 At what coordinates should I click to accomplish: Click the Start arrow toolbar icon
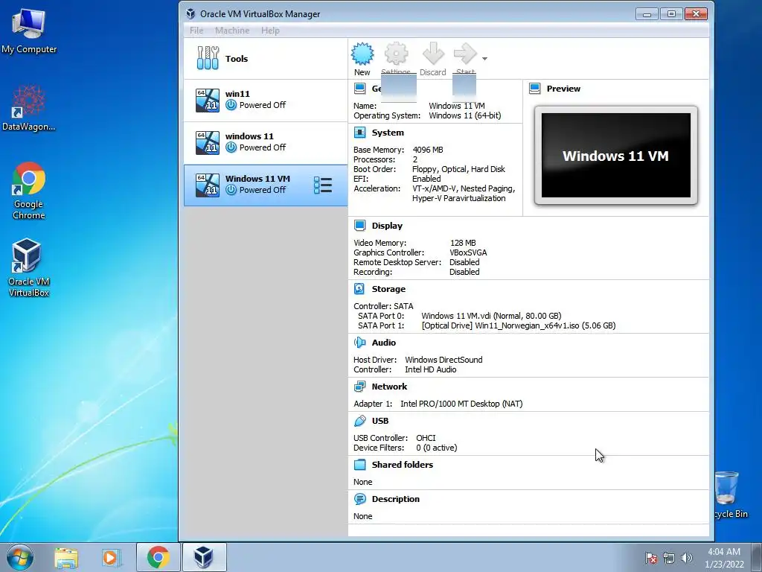[465, 54]
